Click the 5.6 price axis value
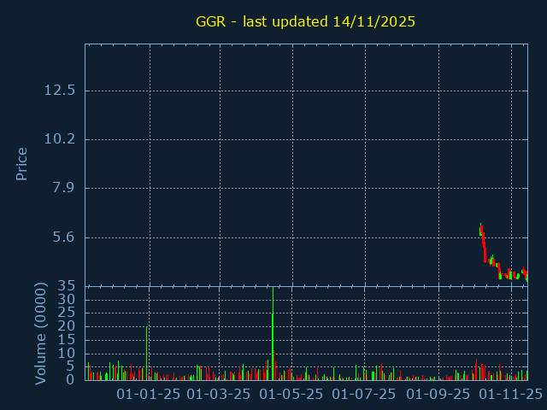 (63, 237)
